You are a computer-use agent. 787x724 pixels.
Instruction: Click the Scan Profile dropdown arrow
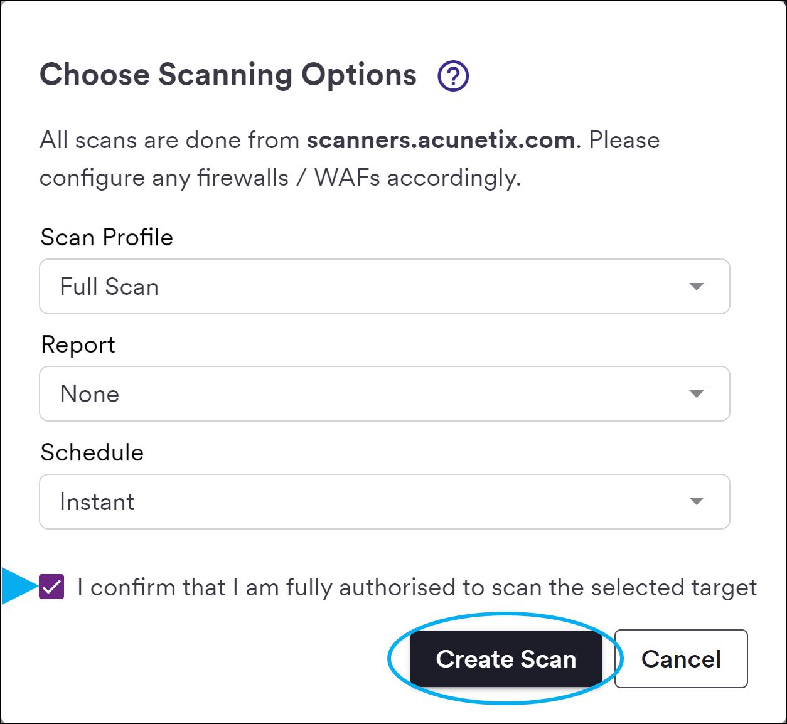click(x=696, y=287)
